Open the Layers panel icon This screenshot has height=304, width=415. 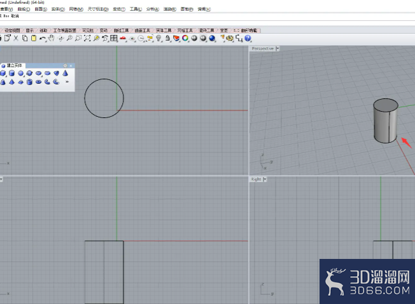pyautogui.click(x=176, y=38)
